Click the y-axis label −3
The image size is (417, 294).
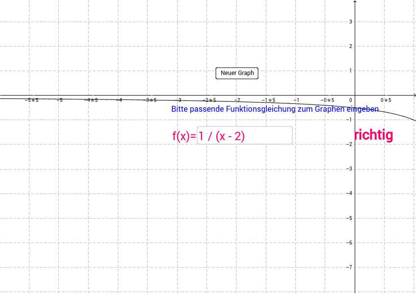pos(349,169)
